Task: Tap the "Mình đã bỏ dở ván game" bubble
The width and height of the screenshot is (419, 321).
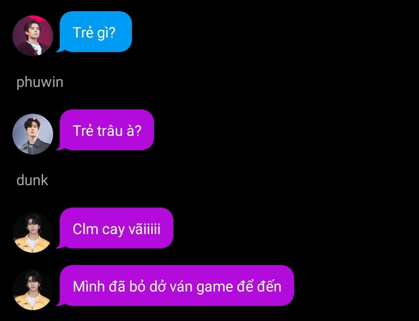Action: click(x=177, y=286)
